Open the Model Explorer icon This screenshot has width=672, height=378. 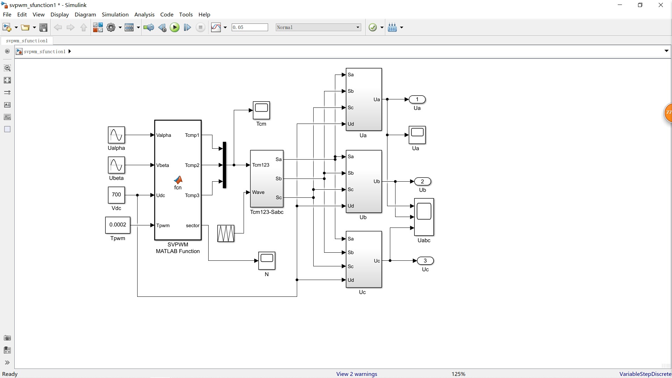[129, 27]
